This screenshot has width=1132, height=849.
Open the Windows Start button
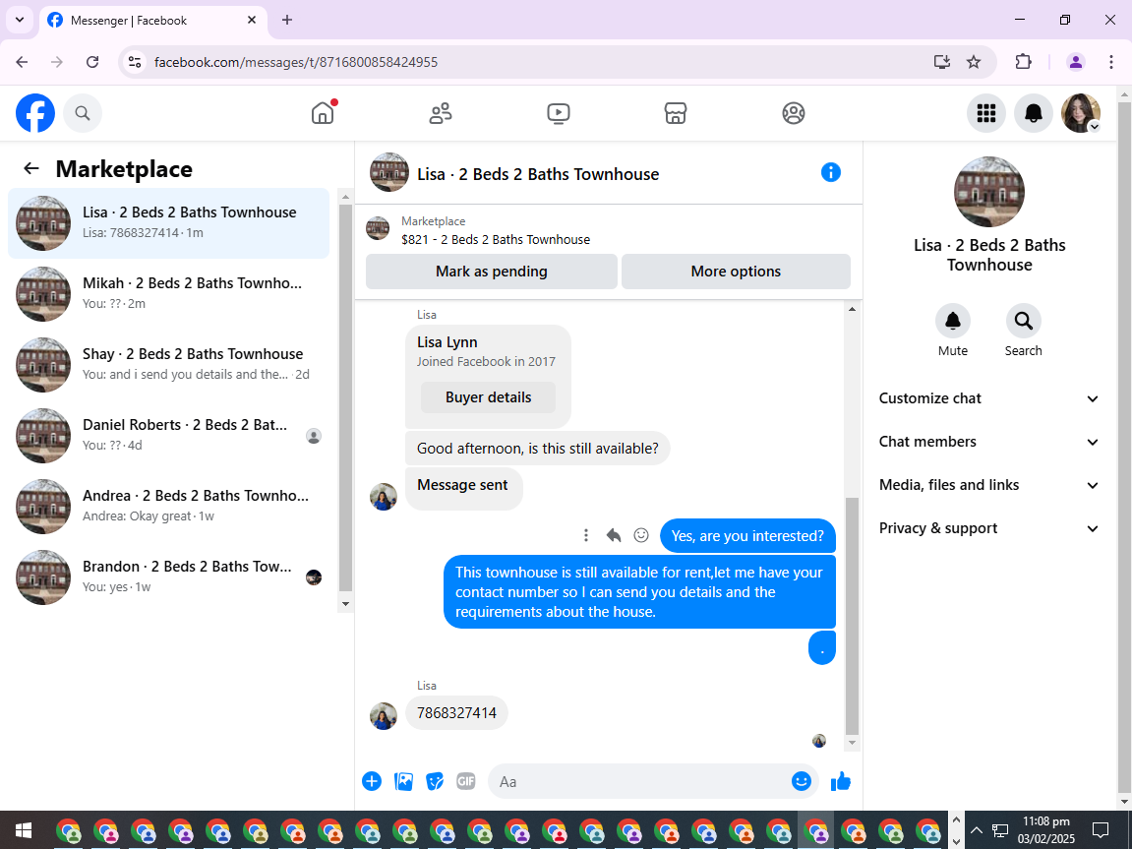click(x=23, y=830)
